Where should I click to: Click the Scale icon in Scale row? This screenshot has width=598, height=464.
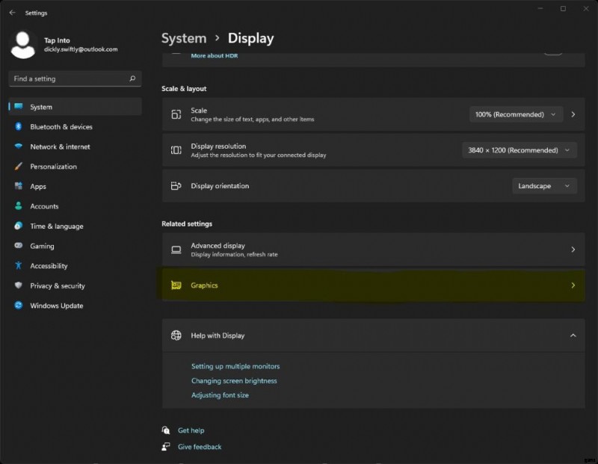pos(176,114)
